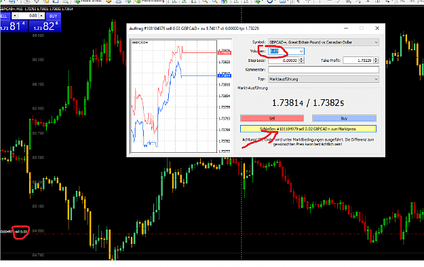Open the Symbol dropdown in the order dialog
Image resolution: width=424 pixels, height=267 pixels.
click(324, 42)
